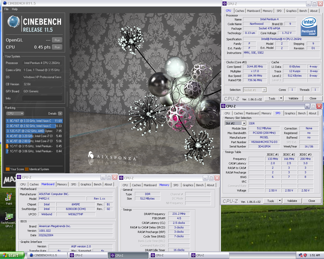Click the orange Your Score legend square

point(8,169)
